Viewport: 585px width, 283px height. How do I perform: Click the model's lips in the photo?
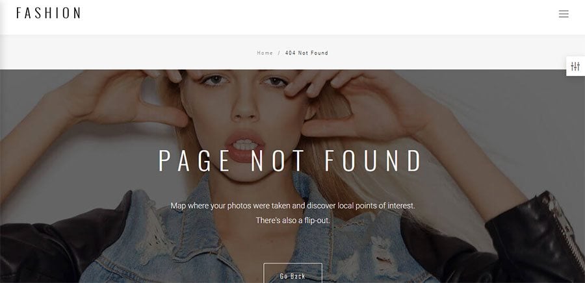(244, 146)
